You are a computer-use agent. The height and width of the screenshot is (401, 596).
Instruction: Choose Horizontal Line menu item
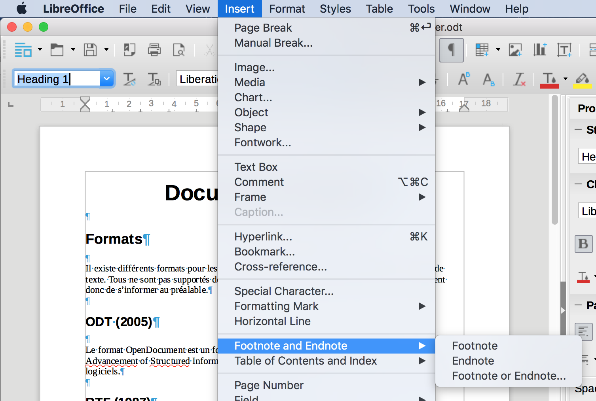pos(326,321)
